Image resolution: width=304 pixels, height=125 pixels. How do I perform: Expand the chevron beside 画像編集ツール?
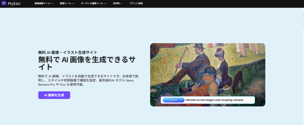click(x=52, y=4)
